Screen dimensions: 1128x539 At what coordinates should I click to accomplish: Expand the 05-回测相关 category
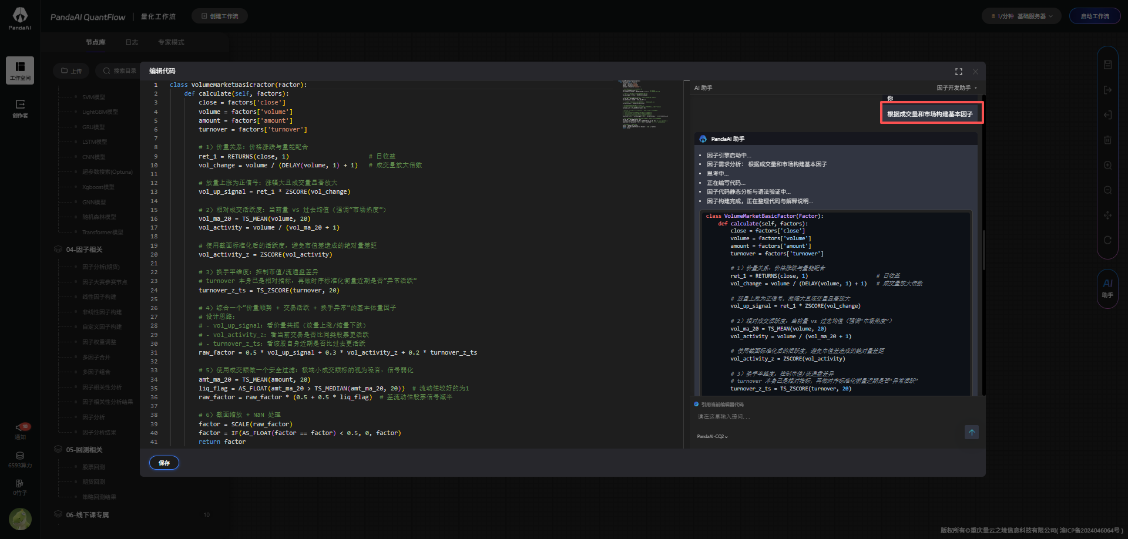(x=84, y=450)
